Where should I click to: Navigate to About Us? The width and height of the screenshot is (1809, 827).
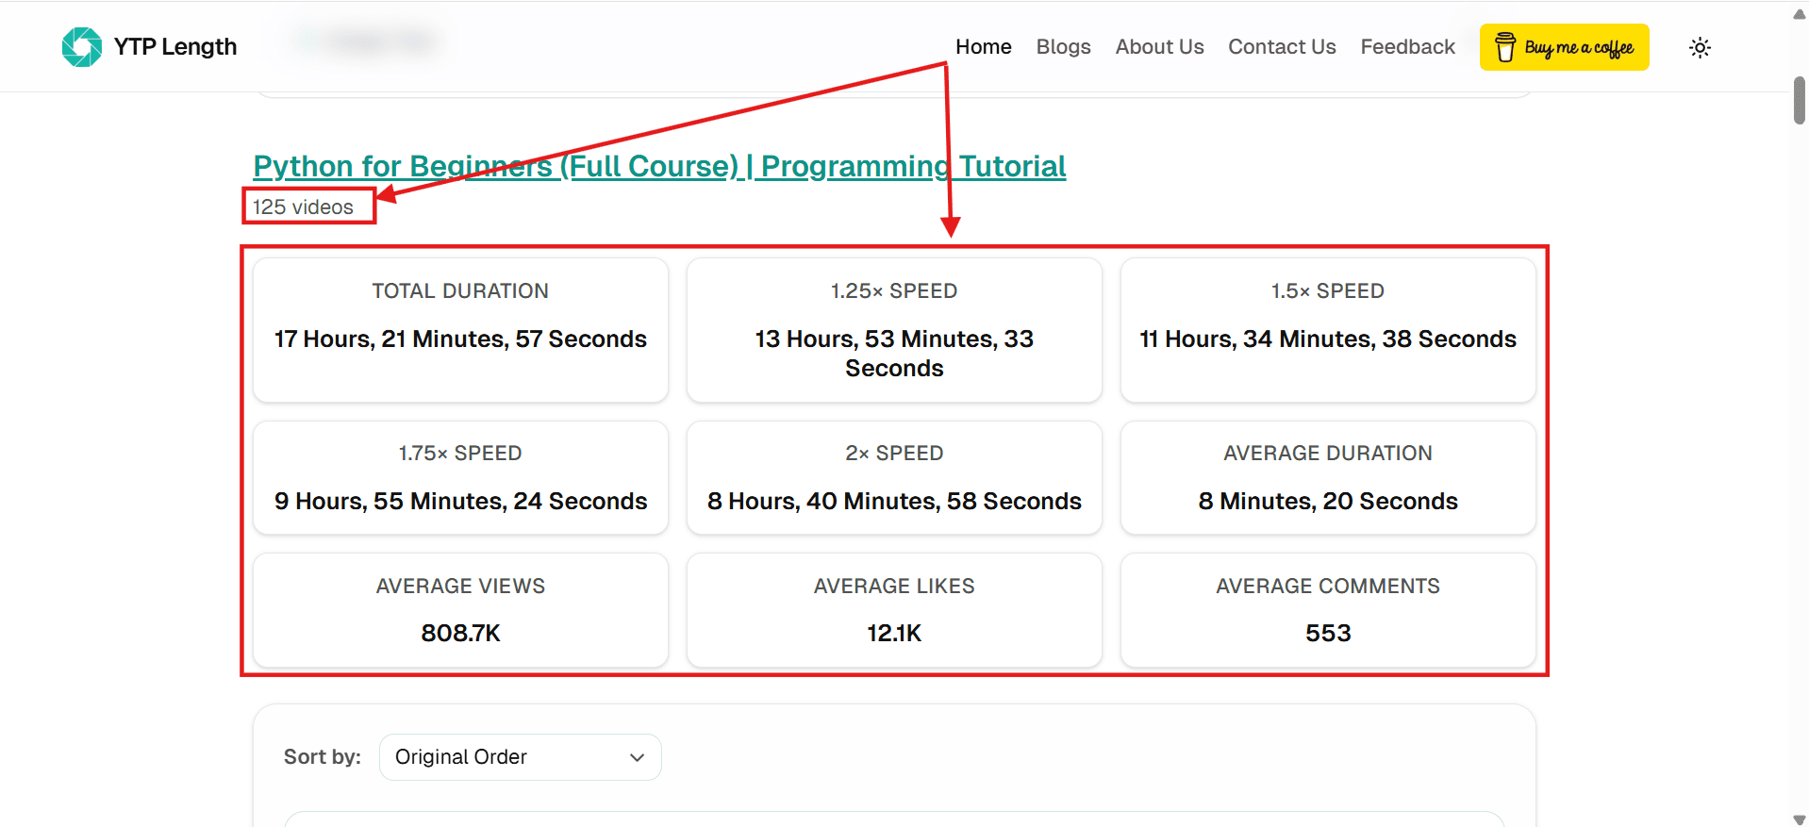point(1159,47)
